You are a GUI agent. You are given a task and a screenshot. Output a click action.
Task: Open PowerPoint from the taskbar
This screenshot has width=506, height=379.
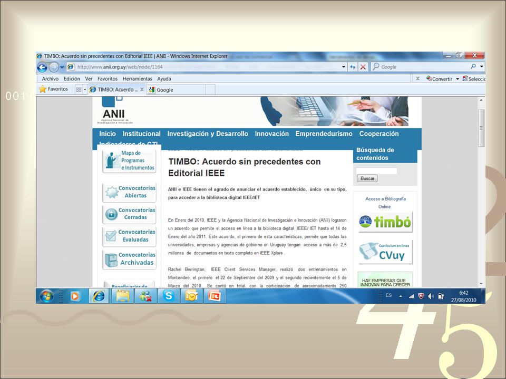click(215, 296)
